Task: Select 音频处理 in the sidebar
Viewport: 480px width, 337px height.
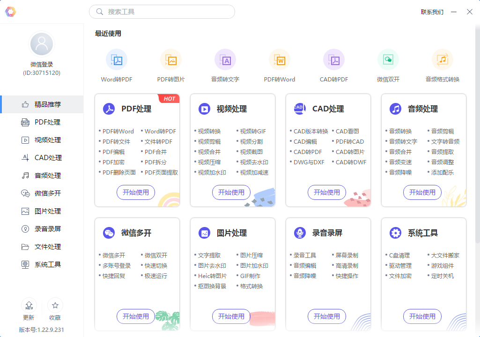Action: (x=42, y=176)
